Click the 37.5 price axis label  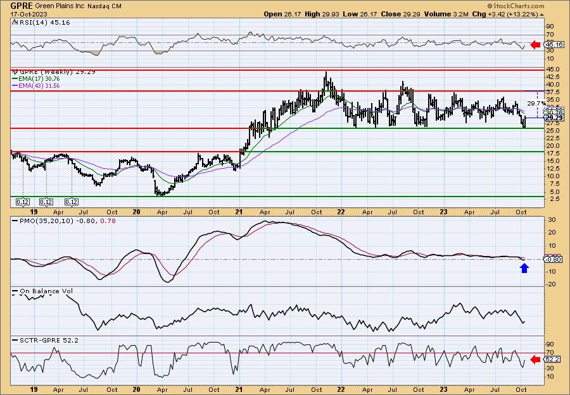click(553, 92)
